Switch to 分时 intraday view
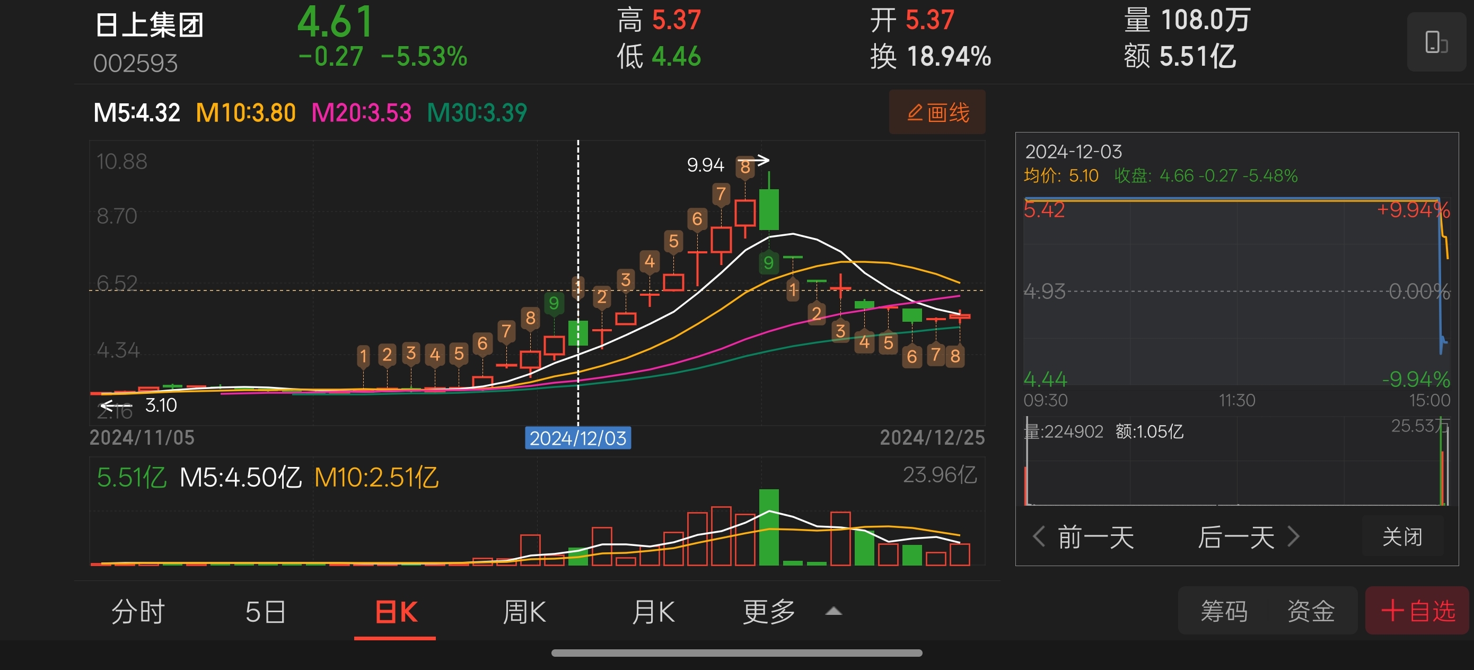Screen dimensions: 1474x670 click(137, 612)
